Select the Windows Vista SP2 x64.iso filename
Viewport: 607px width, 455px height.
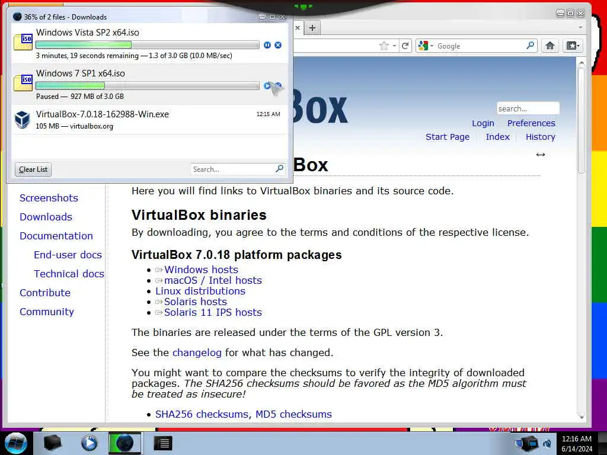(88, 33)
